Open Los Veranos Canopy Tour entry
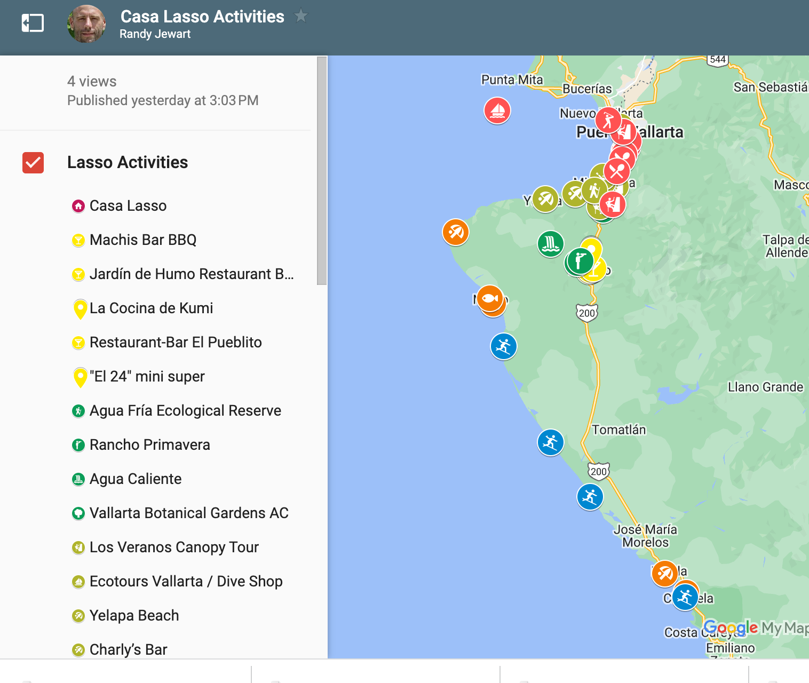 click(x=174, y=547)
